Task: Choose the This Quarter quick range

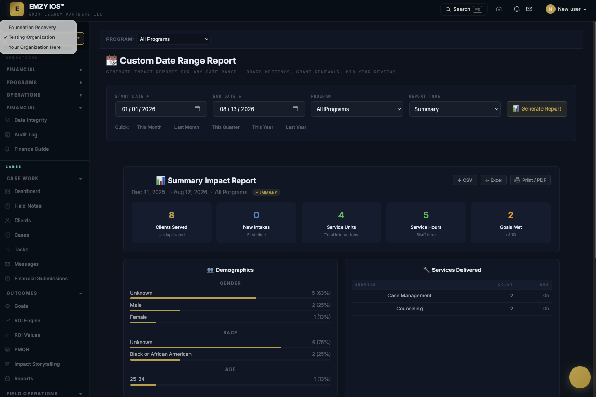Action: tap(226, 127)
